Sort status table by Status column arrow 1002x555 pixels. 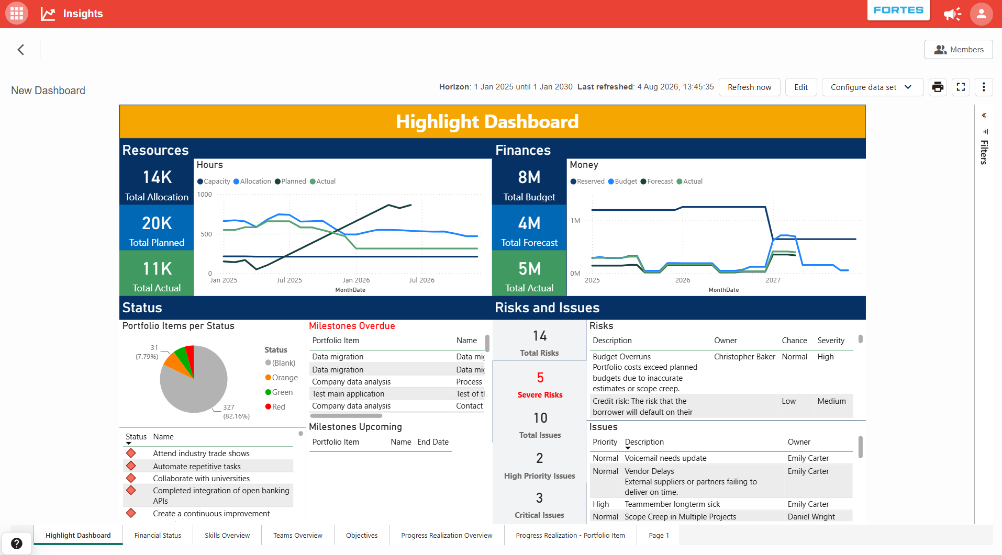(x=129, y=444)
